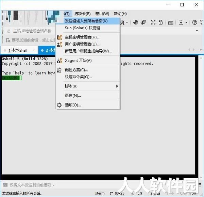
Task: Expand new tab icon dropdown arrow
Action: (186, 22)
